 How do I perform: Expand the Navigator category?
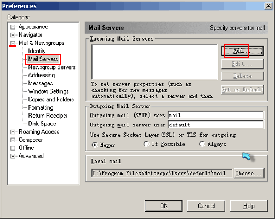13,35
